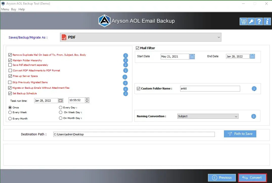The width and height of the screenshot is (272, 183).
Task: Uncheck Set Backup Schedule
Action: tap(10, 93)
